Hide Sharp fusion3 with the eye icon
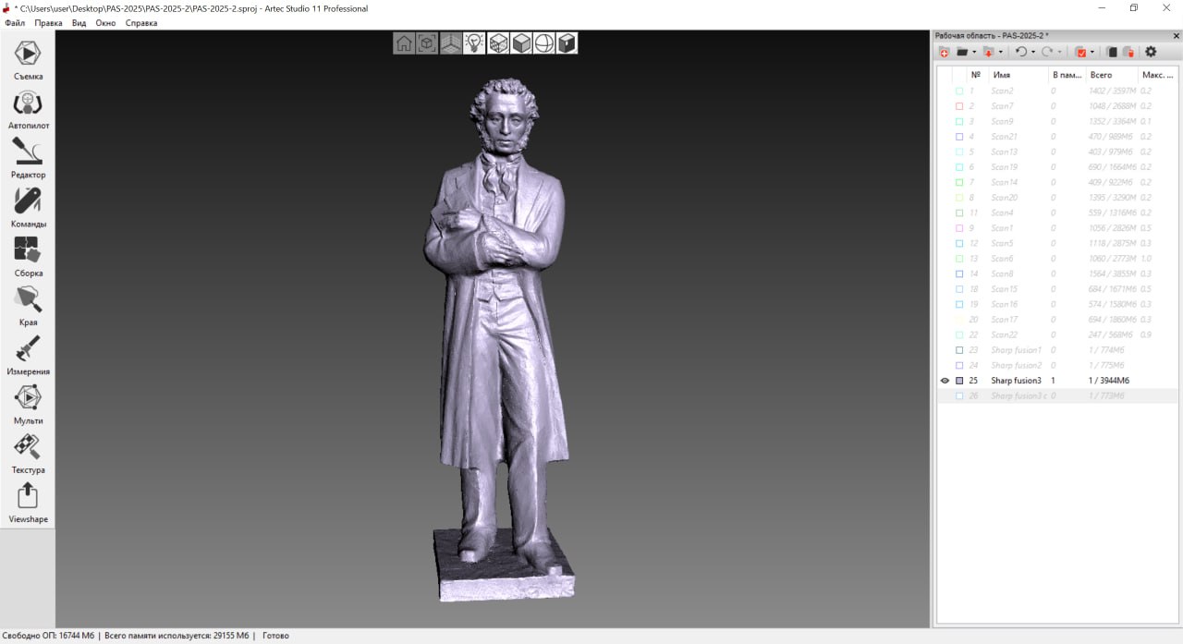Screen dimensions: 1183x644 (x=945, y=381)
